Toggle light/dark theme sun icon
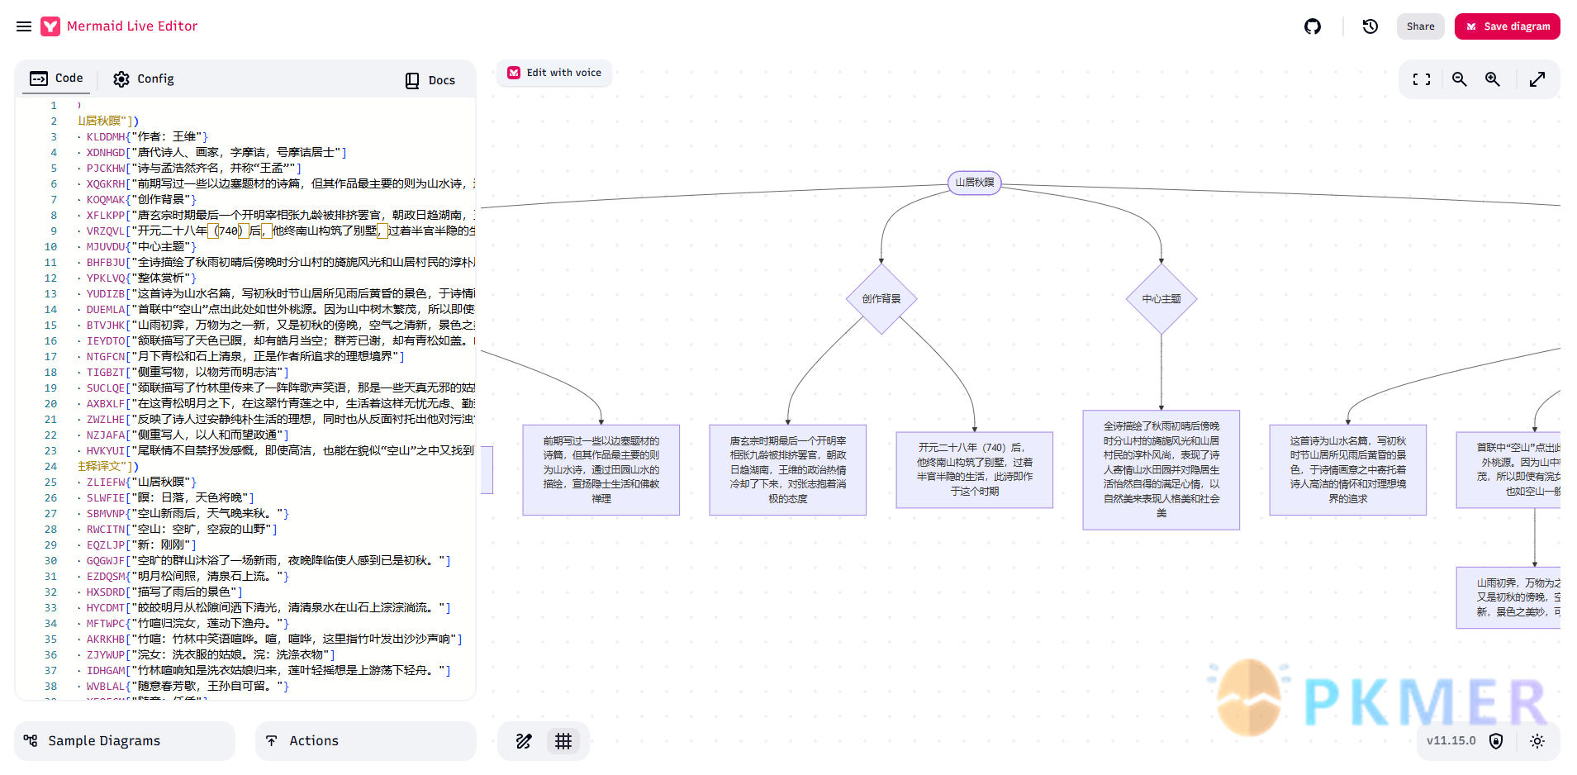This screenshot has width=1577, height=775. tap(1537, 741)
